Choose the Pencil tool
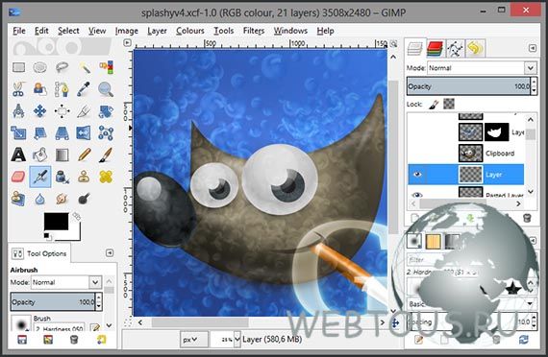 click(84, 155)
